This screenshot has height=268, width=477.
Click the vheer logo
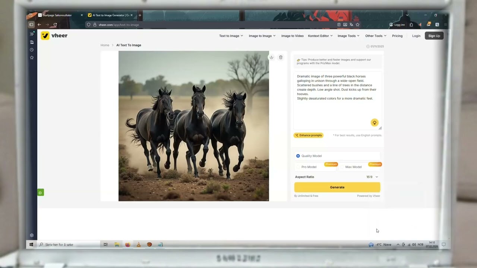(54, 36)
